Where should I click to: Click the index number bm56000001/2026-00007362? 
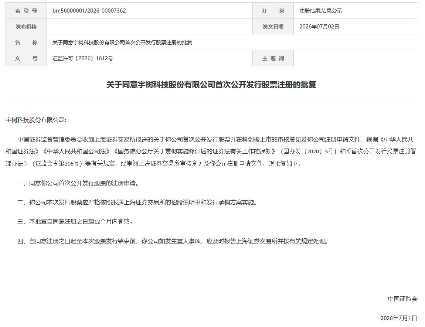pos(89,11)
